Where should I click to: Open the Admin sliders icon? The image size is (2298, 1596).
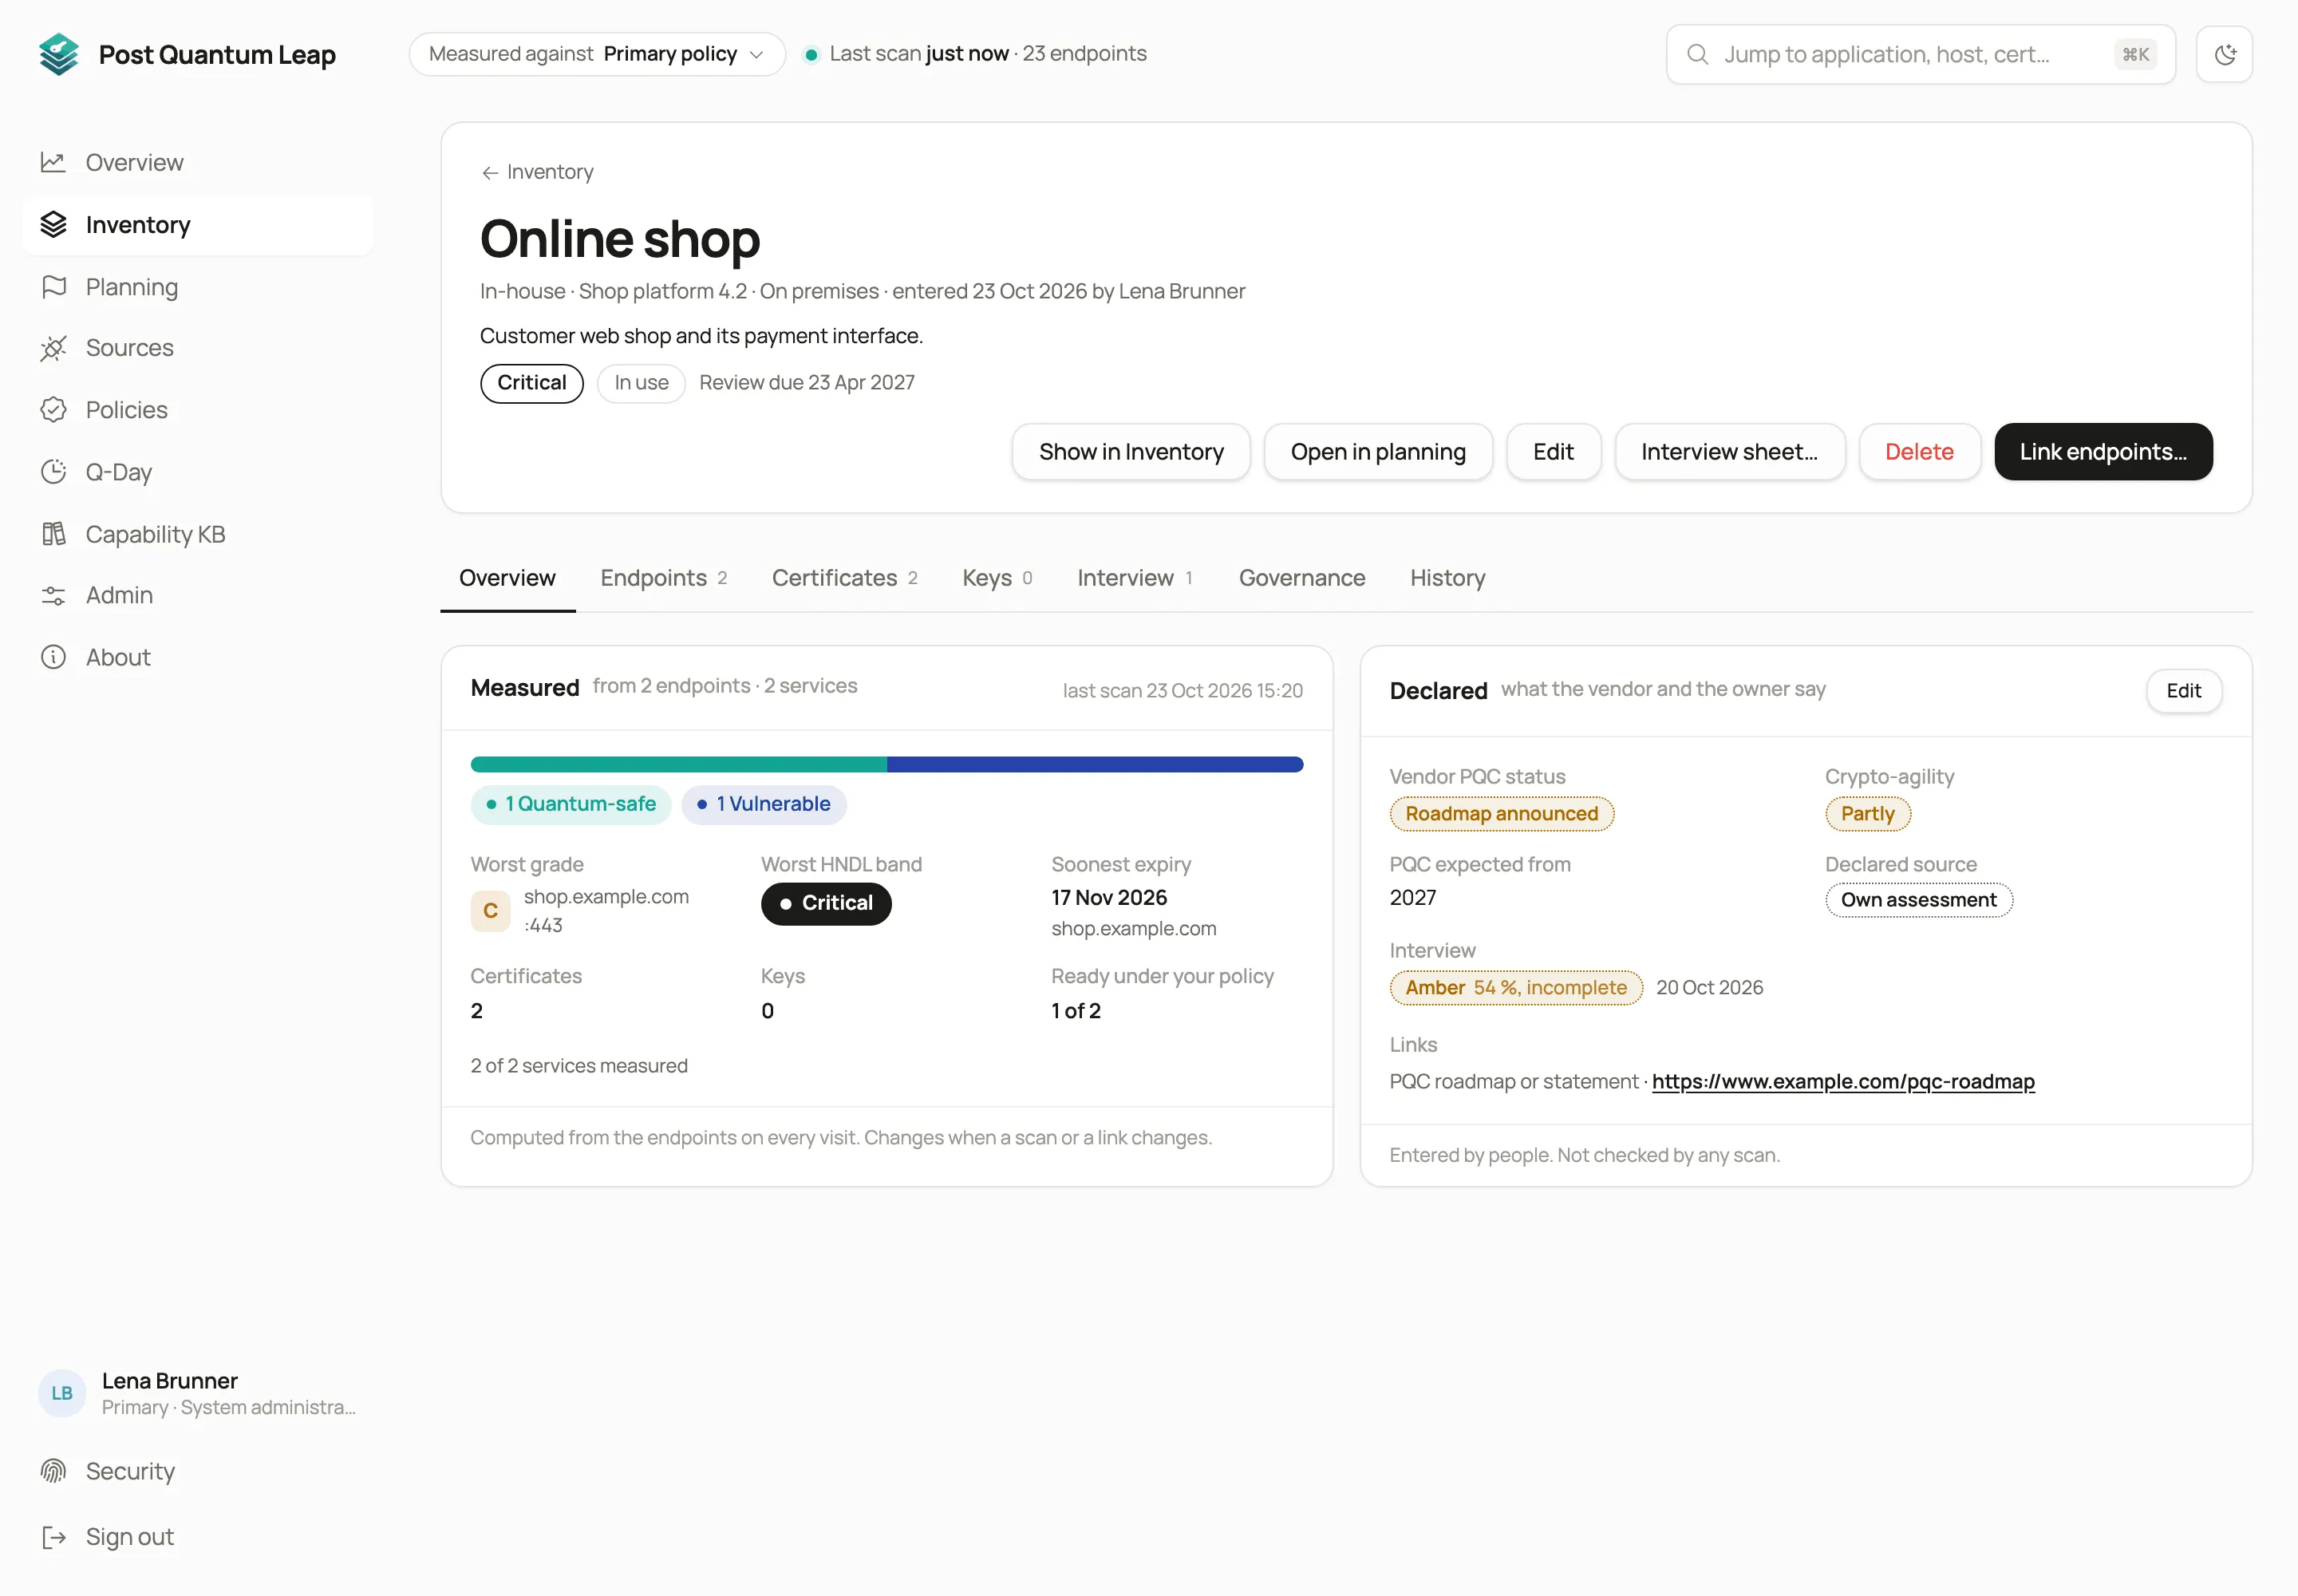[53, 596]
